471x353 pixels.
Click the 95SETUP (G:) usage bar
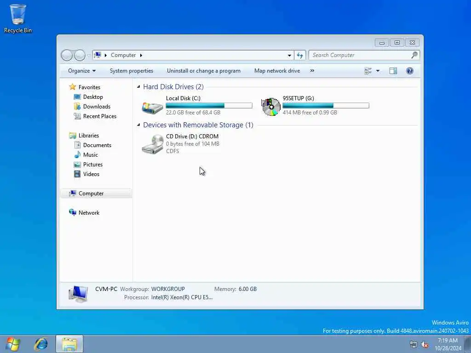tap(326, 105)
